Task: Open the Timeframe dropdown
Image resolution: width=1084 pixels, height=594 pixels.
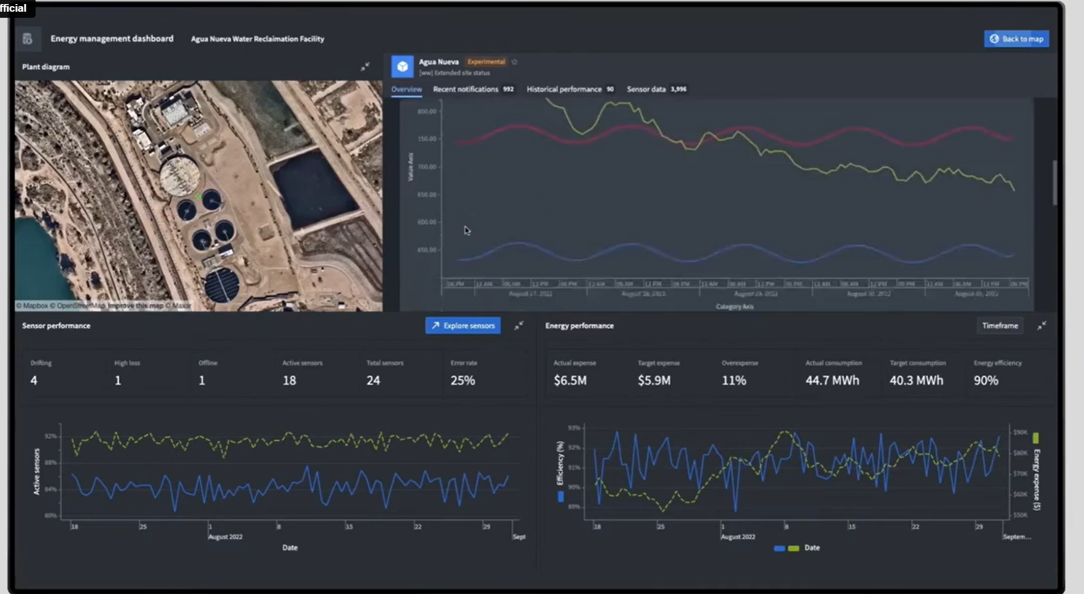Action: (x=1000, y=326)
